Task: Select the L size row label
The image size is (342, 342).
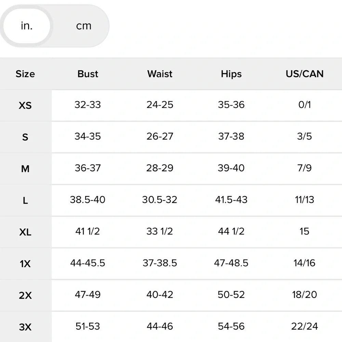Action: click(25, 200)
